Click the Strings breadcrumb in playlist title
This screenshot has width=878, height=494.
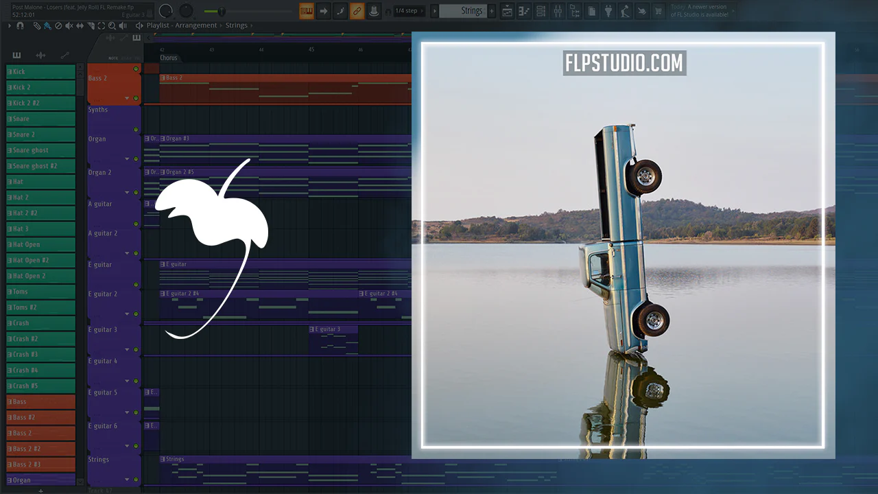pyautogui.click(x=237, y=25)
